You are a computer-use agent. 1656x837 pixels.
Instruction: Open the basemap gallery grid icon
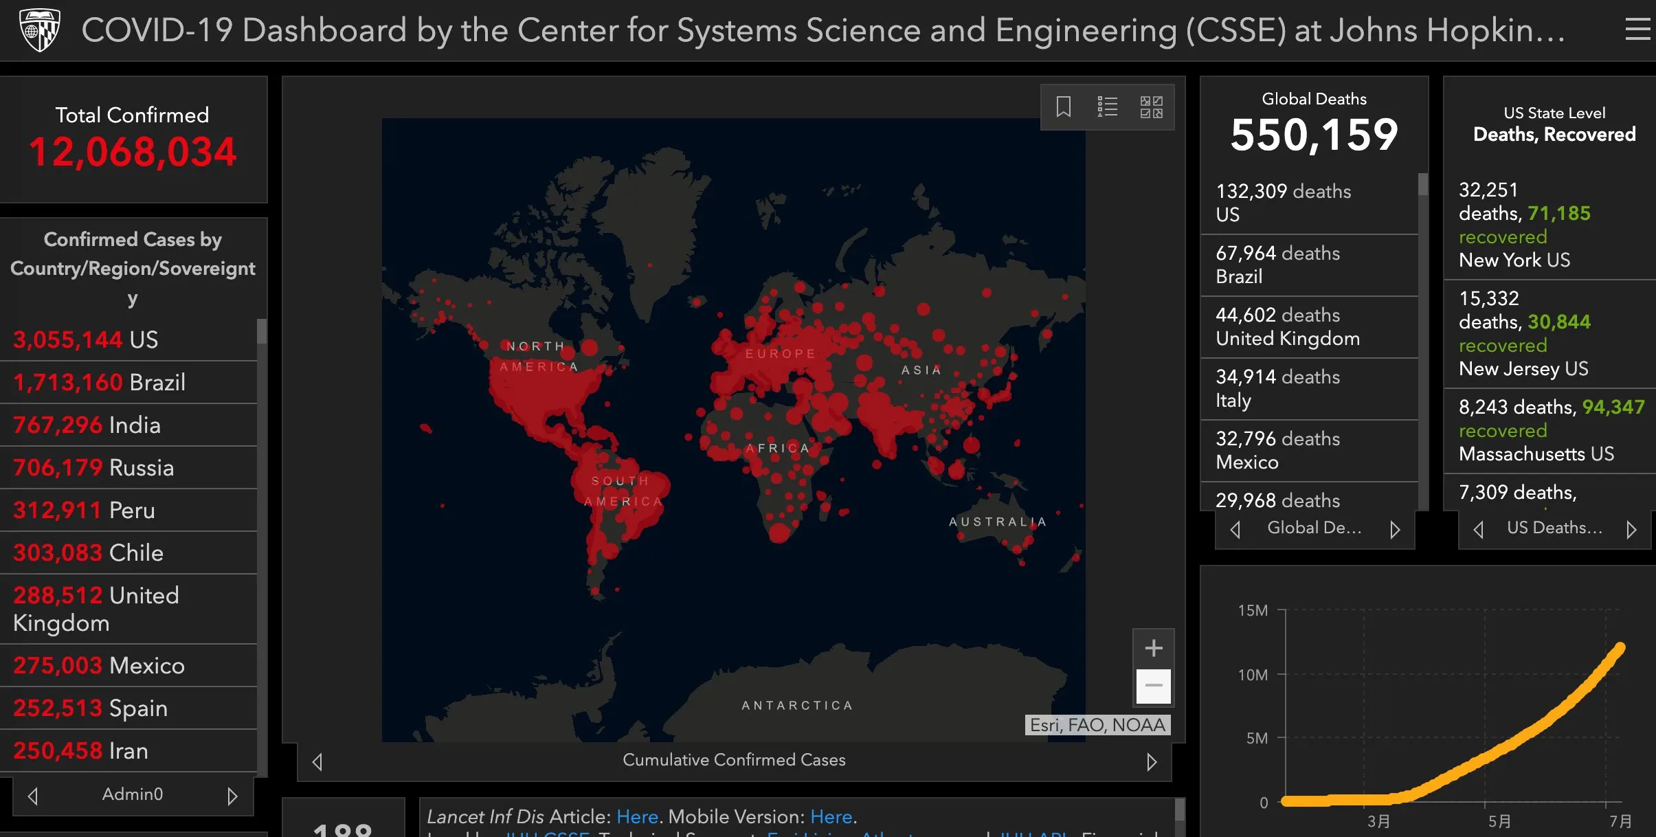[1151, 107]
